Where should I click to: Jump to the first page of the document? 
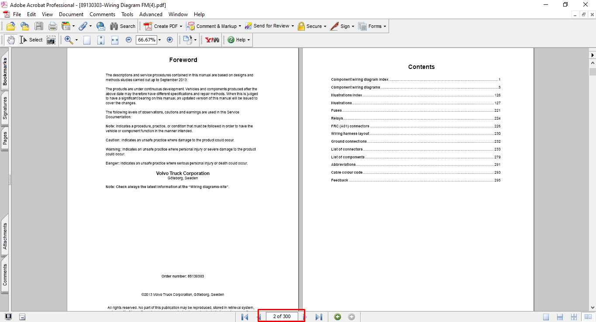pos(245,317)
